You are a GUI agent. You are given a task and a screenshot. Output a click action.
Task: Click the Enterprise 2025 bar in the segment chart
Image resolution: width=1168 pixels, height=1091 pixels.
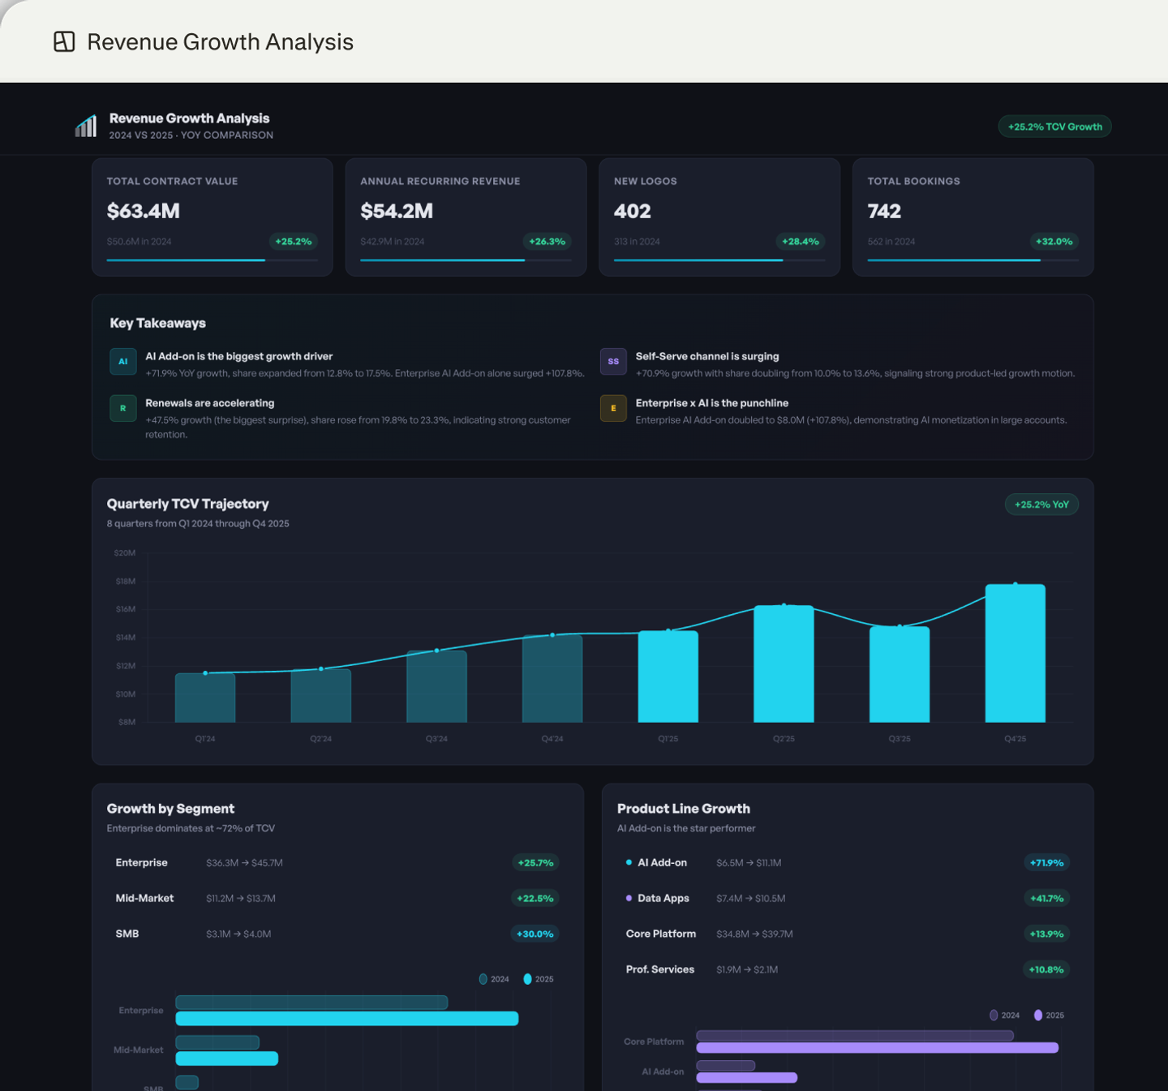(x=347, y=1019)
